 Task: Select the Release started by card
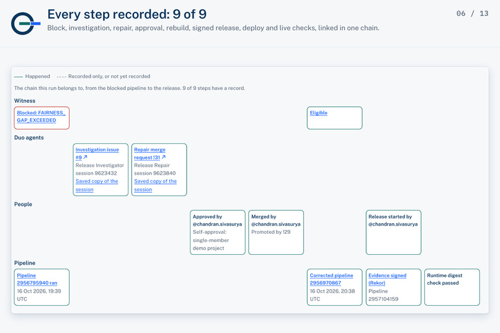click(393, 233)
